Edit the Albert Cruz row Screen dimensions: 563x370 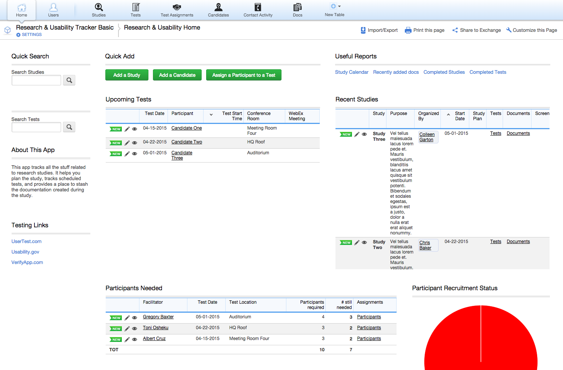point(127,340)
